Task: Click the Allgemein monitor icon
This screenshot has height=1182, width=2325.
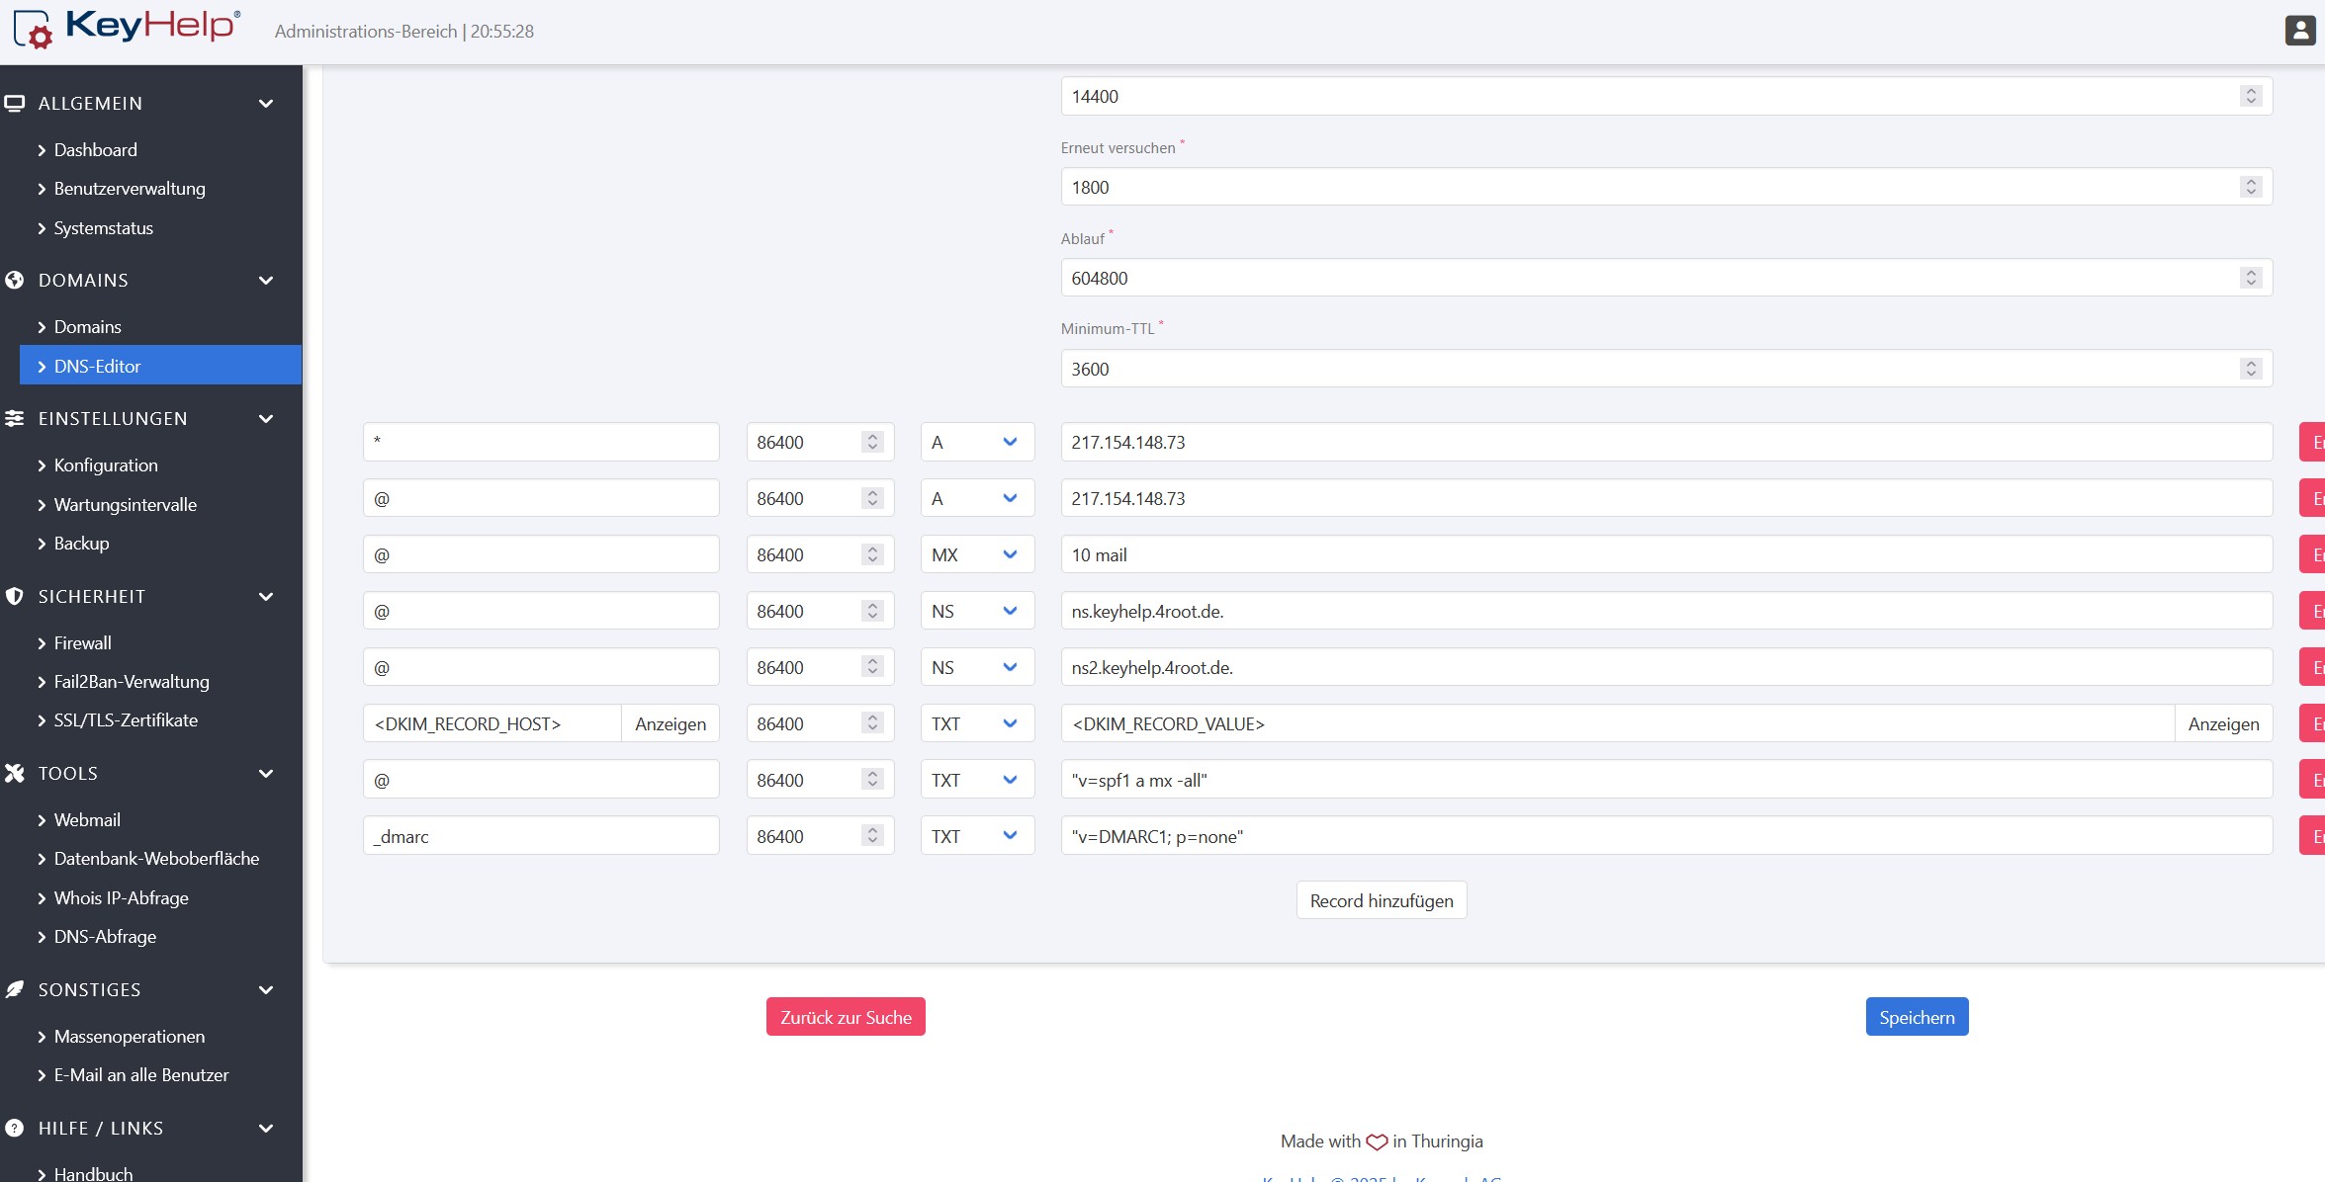Action: [x=15, y=103]
